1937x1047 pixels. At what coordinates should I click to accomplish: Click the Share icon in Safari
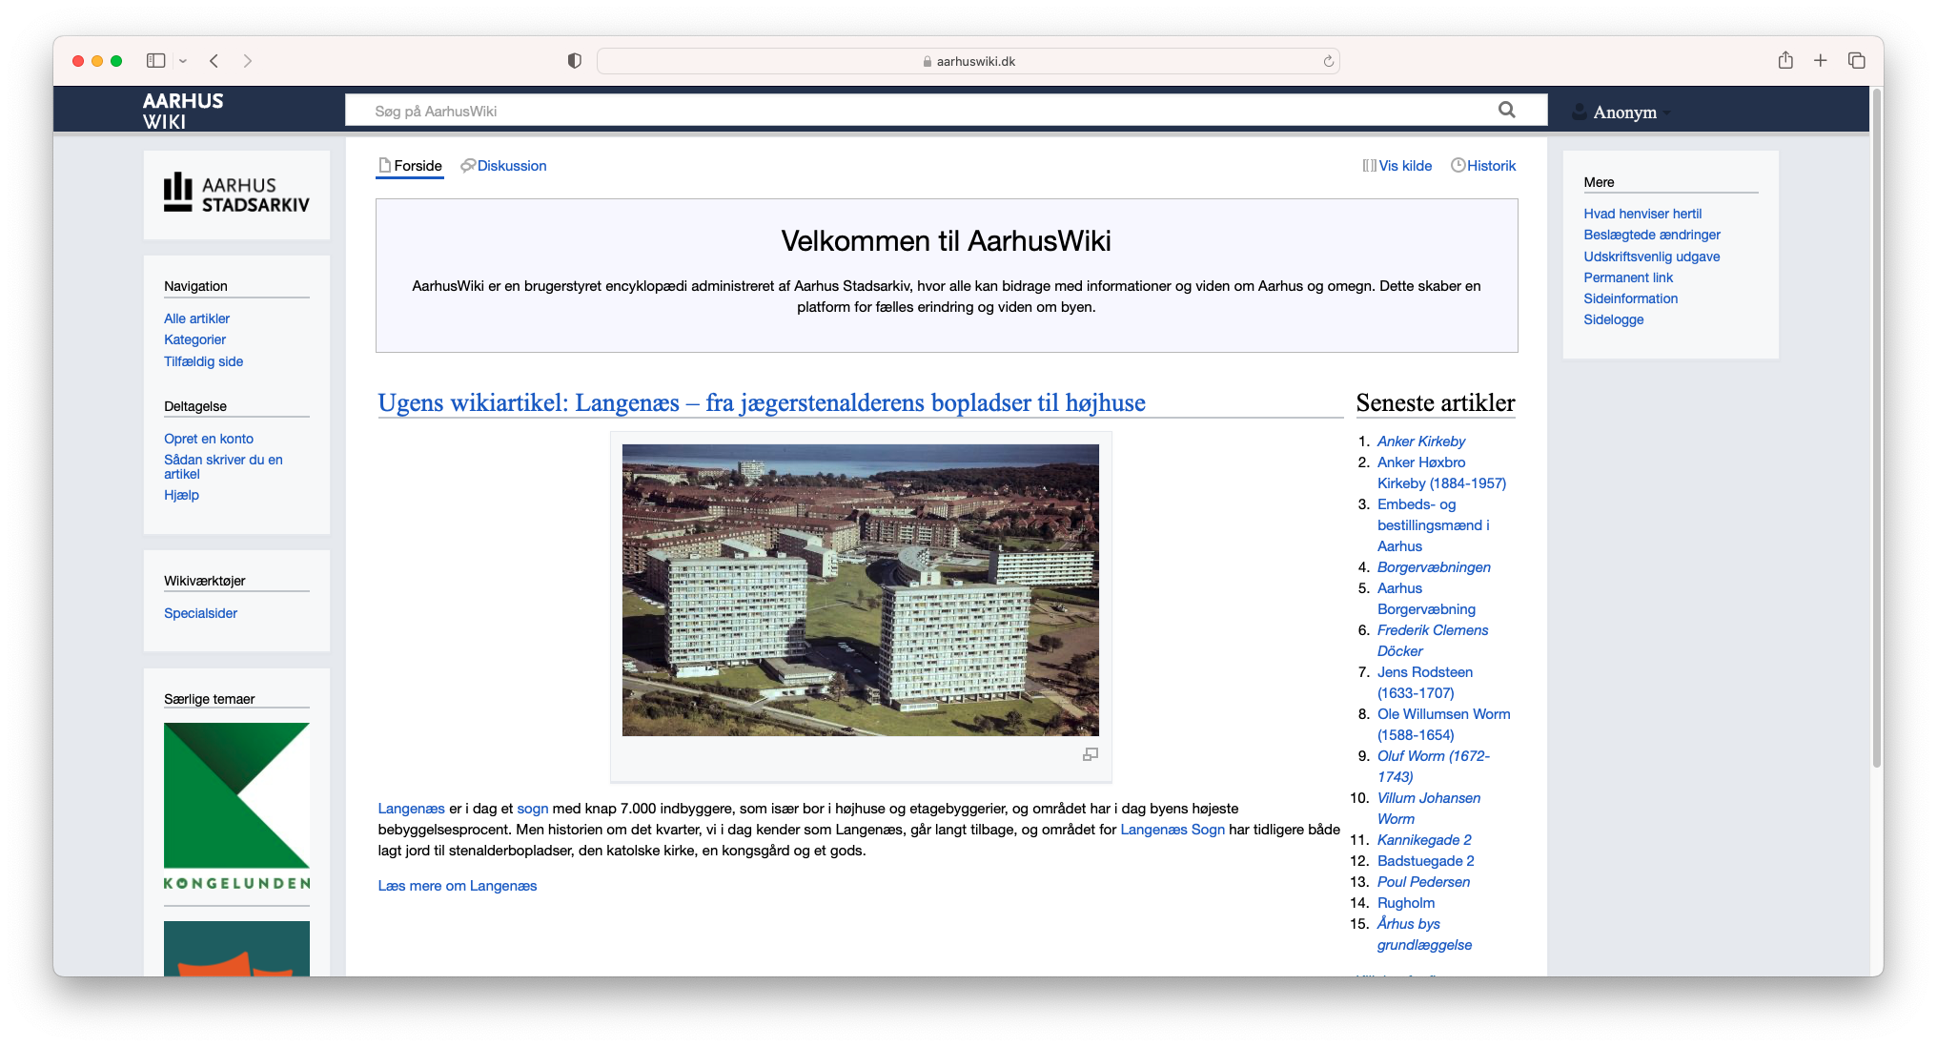point(1785,60)
